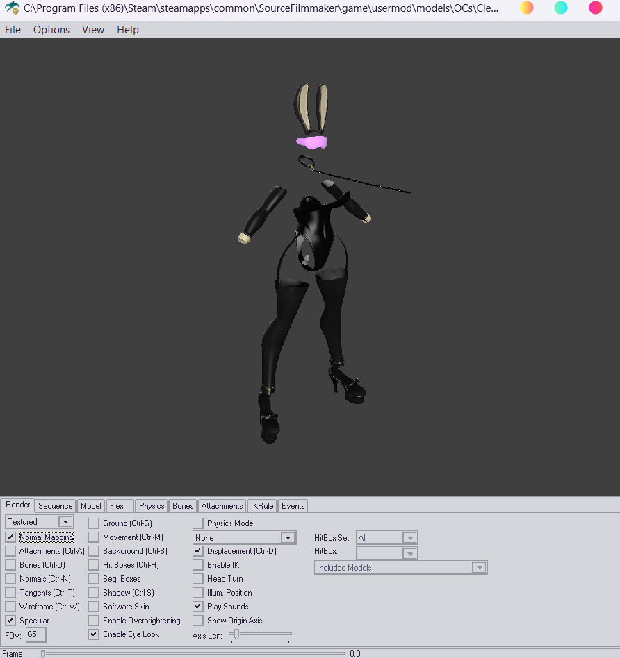Switch to the Attachments tab
Image resolution: width=620 pixels, height=658 pixels.
[x=222, y=506]
